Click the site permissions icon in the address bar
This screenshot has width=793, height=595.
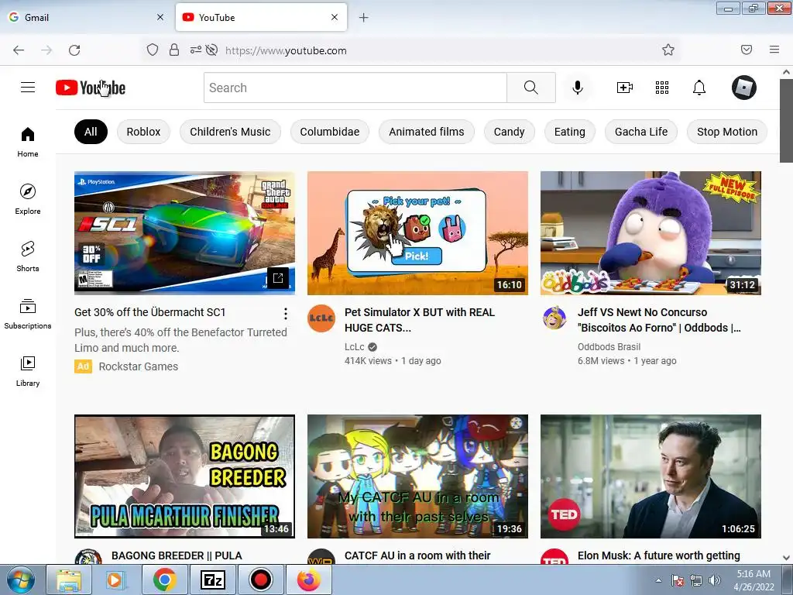tap(196, 50)
